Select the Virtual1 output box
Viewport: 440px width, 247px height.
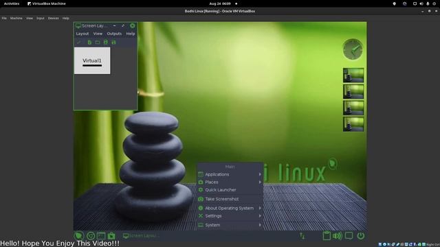coord(92,60)
